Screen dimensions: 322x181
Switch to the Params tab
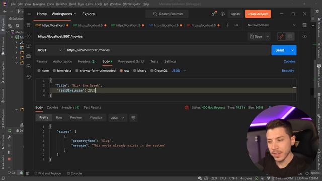(42, 61)
